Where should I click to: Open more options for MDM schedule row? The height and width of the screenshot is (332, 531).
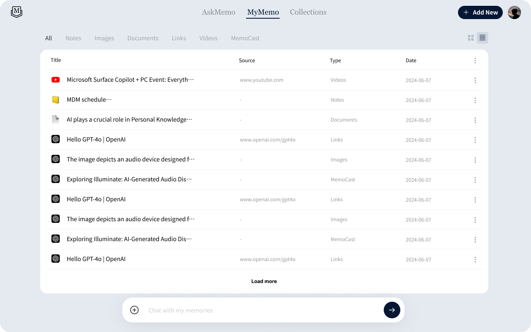pyautogui.click(x=475, y=100)
